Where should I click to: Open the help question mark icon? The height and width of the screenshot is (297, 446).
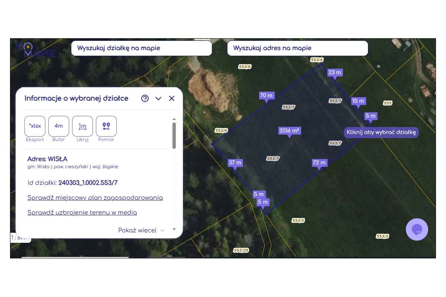pos(145,98)
